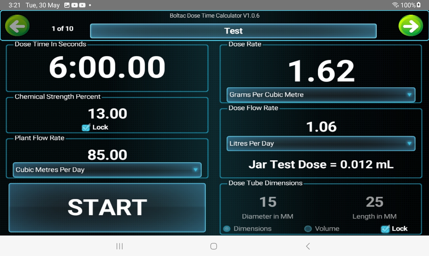Tap the dose flow rate value 1.06
Viewport: 429px width, 256px height.
(321, 127)
